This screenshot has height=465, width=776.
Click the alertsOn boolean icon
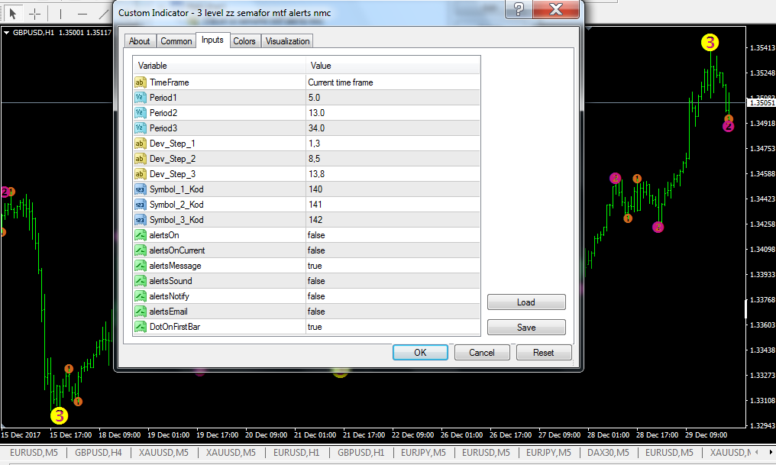(x=140, y=235)
